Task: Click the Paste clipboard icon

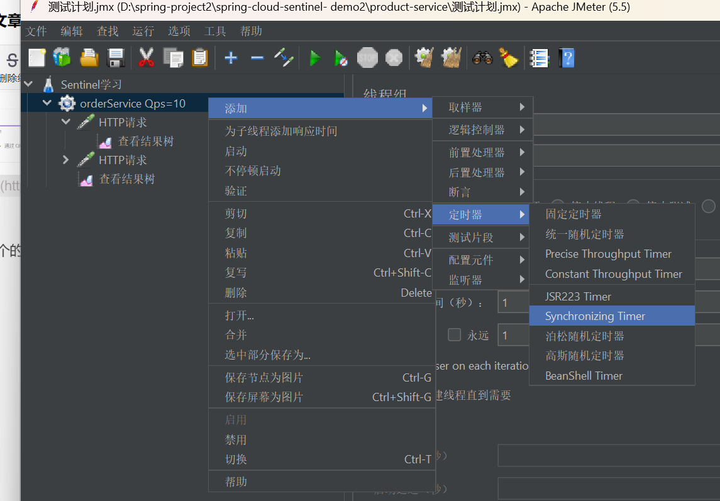Action: coord(200,58)
